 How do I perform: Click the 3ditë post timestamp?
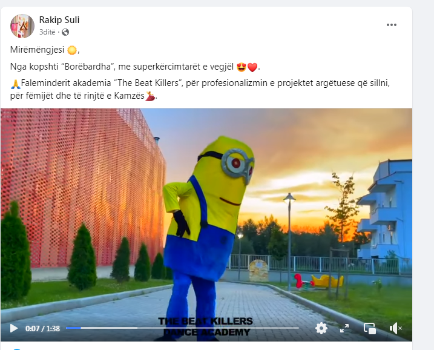tap(47, 32)
